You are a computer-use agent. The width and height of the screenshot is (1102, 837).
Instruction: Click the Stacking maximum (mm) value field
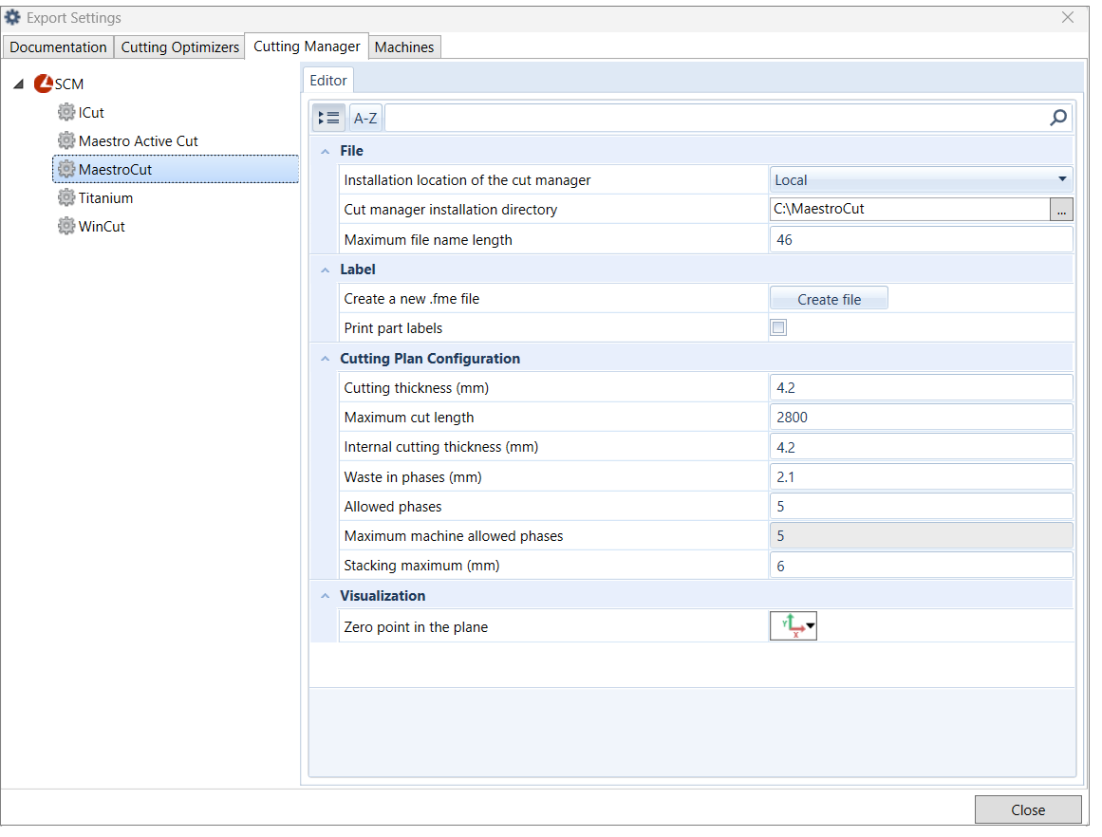(922, 566)
